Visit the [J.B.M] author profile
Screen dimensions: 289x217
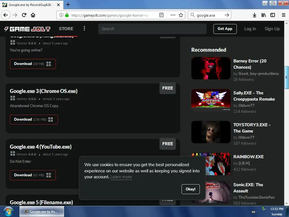[244, 163]
